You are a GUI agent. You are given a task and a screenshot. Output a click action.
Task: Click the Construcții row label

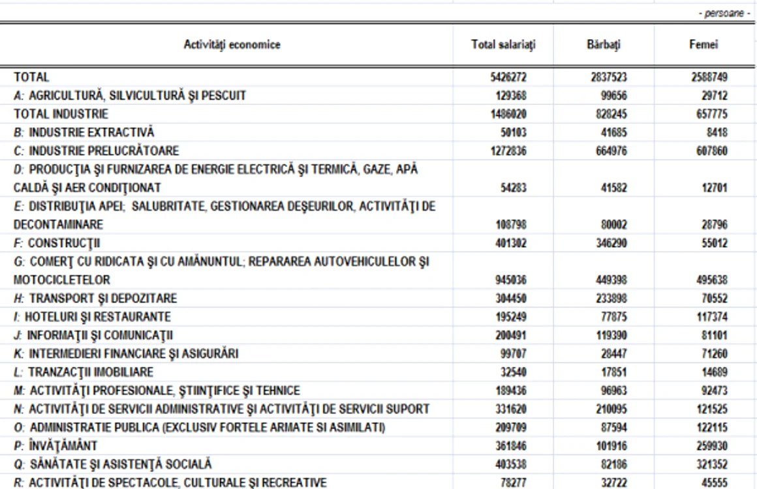click(57, 243)
